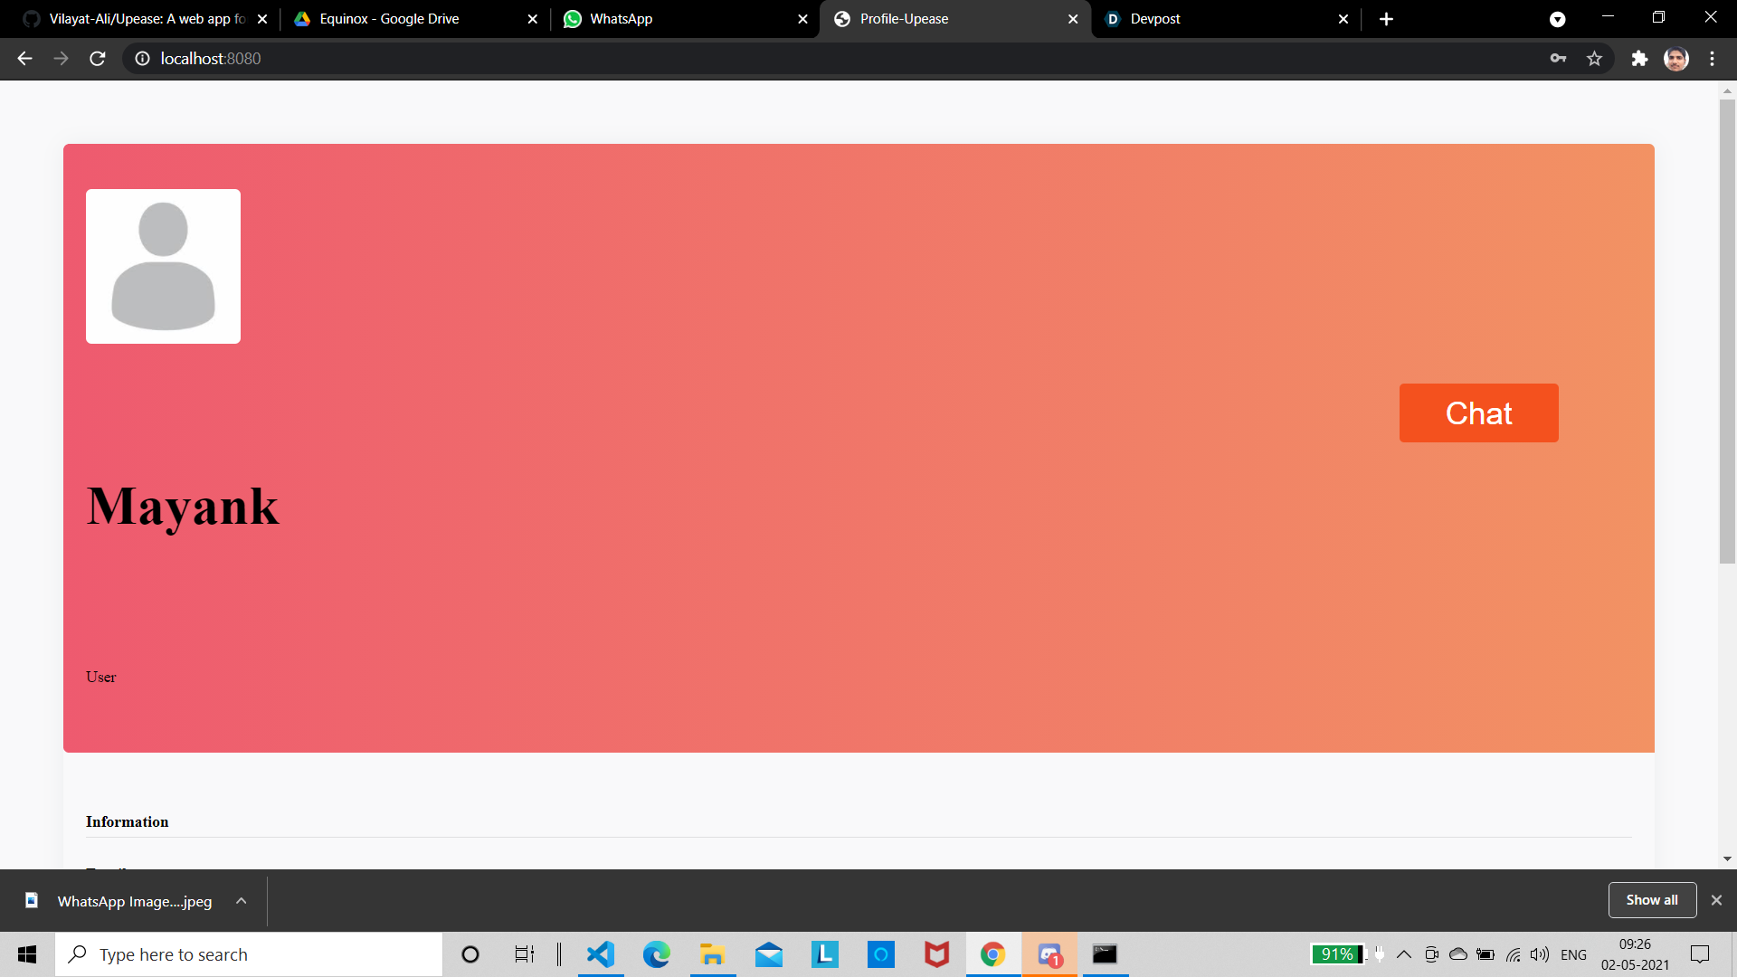Click Show all downloads button
Screen dimensions: 1737x977
(1651, 900)
